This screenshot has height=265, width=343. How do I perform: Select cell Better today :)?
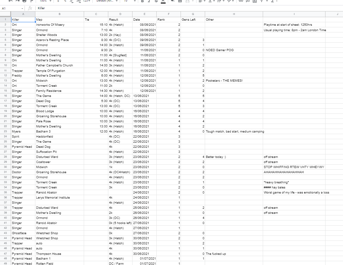[x=234, y=157]
